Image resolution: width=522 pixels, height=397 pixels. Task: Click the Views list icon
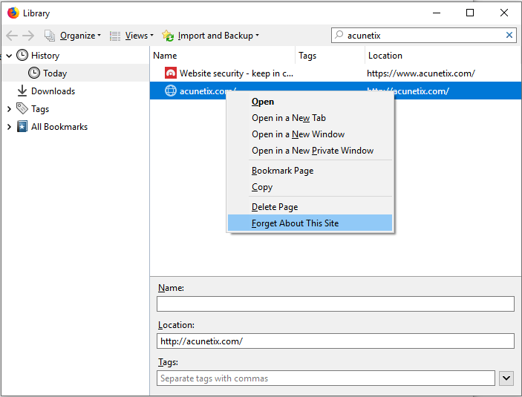click(115, 36)
